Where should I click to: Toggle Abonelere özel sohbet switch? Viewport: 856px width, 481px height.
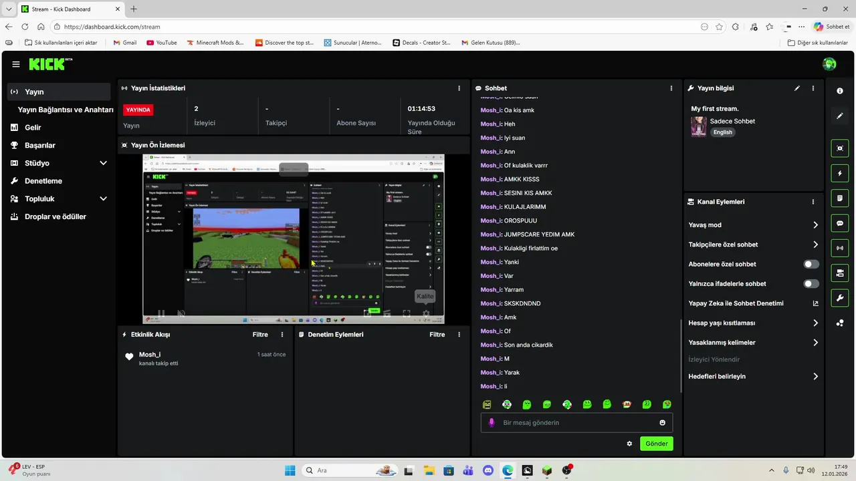[811, 265]
